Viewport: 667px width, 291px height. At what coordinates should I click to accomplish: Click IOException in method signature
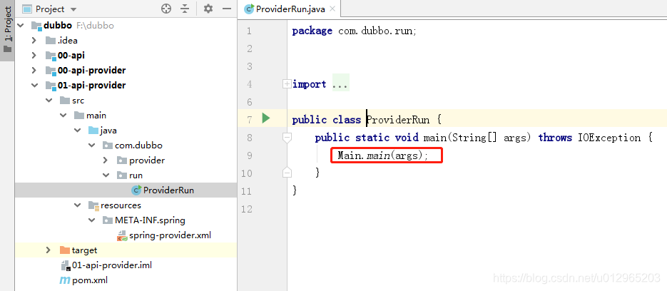coord(609,138)
